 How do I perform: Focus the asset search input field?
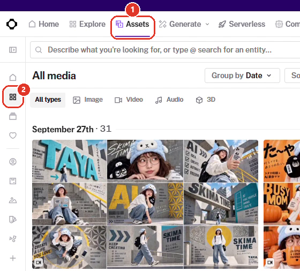[165, 50]
